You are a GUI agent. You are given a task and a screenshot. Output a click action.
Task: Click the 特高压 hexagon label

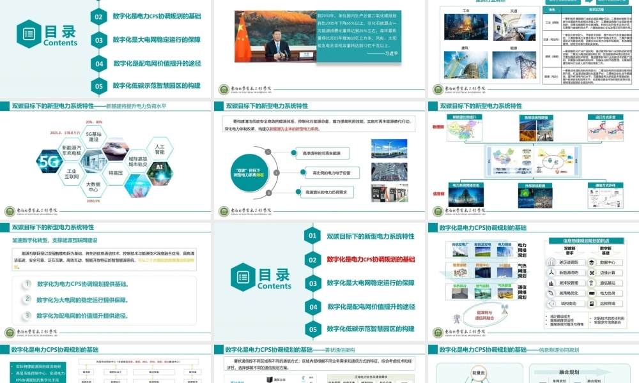pos(116,173)
